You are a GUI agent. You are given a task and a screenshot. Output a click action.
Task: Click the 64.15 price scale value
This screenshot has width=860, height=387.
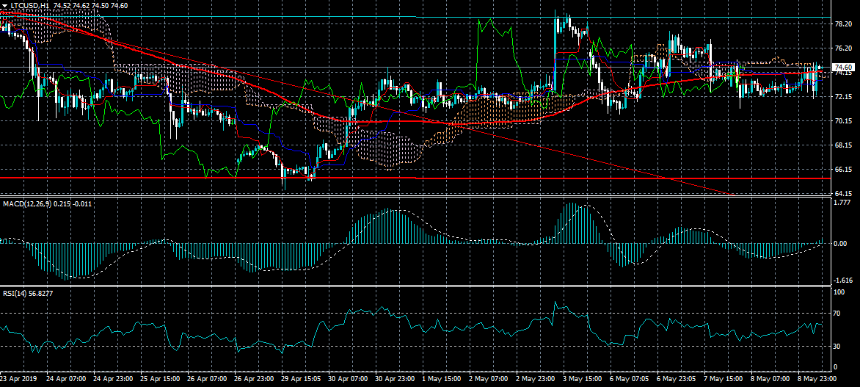click(843, 193)
